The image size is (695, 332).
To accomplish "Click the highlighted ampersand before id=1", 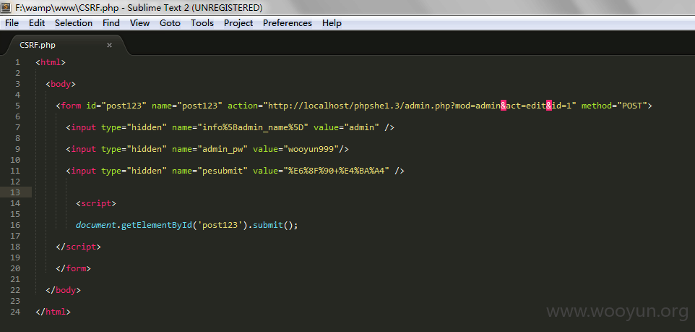I will pyautogui.click(x=549, y=106).
